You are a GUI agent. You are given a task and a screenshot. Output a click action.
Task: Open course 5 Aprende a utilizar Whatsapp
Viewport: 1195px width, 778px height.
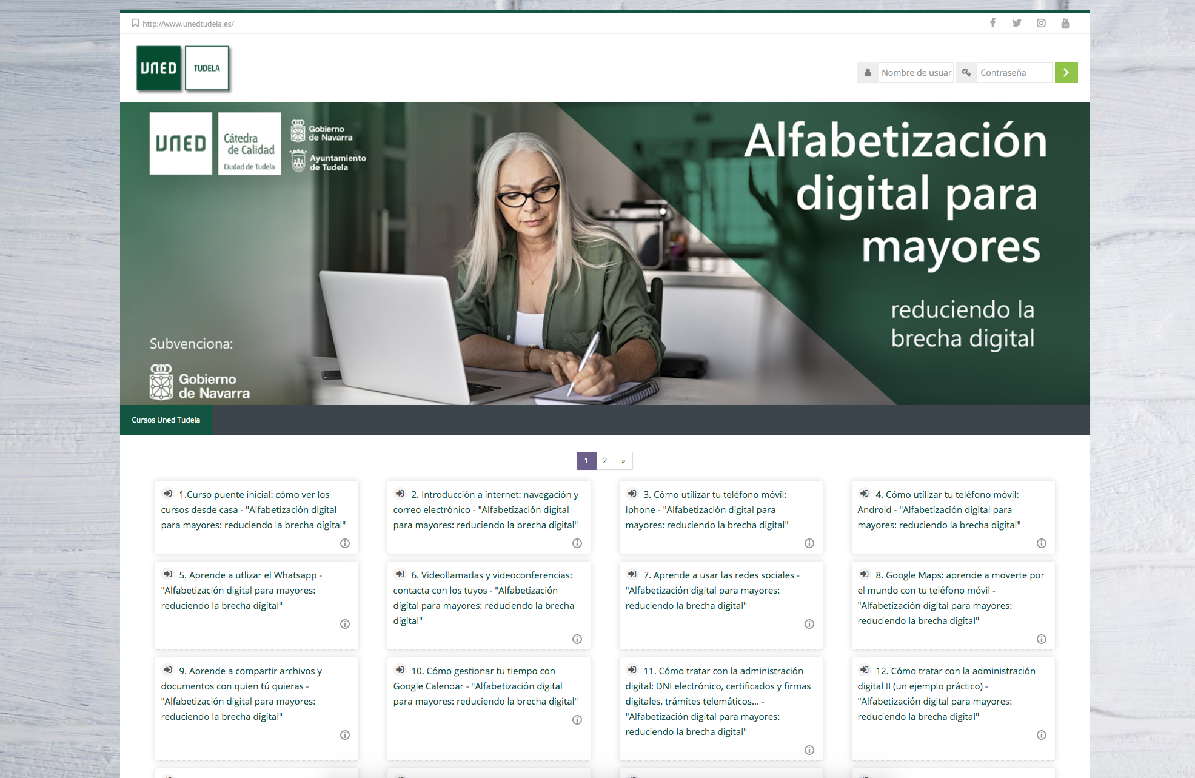point(241,590)
